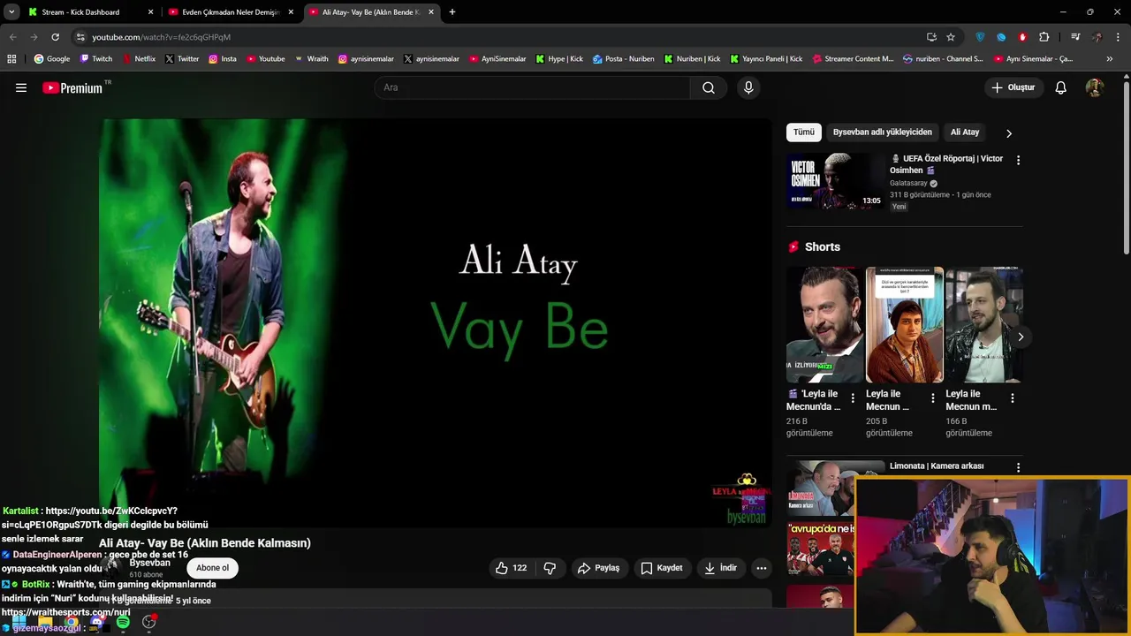Open the first Leyla ile Mecnun'da Short thumbnail
This screenshot has width=1131, height=636.
pos(825,325)
